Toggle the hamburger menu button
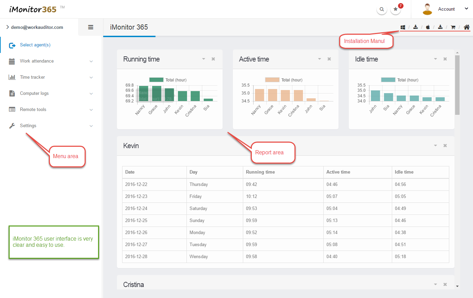 (91, 27)
